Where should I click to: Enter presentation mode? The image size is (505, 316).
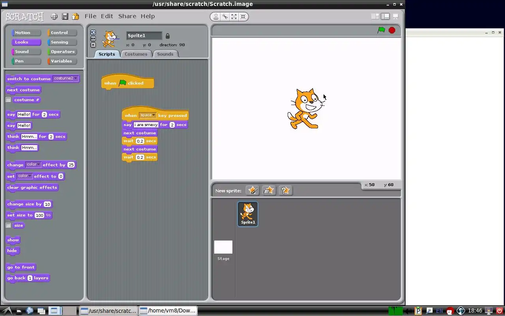point(395,17)
